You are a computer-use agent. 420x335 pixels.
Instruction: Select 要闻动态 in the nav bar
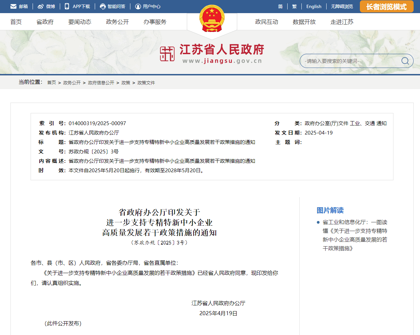pyautogui.click(x=80, y=22)
